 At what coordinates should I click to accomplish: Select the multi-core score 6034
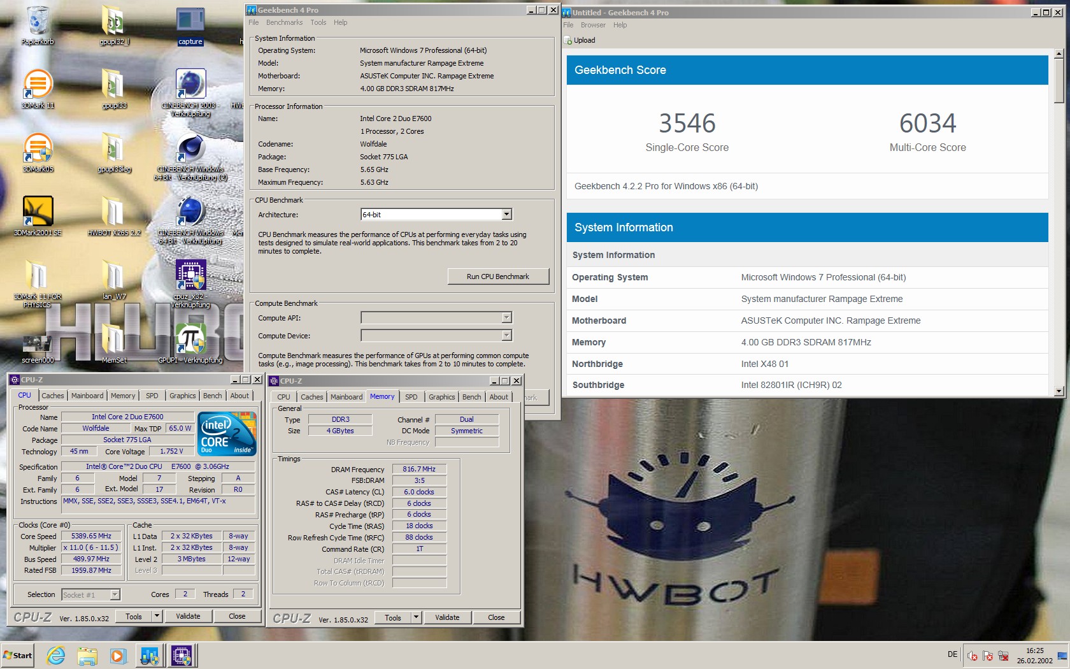[x=927, y=123]
